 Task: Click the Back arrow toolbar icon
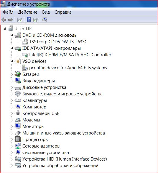[4, 20]
